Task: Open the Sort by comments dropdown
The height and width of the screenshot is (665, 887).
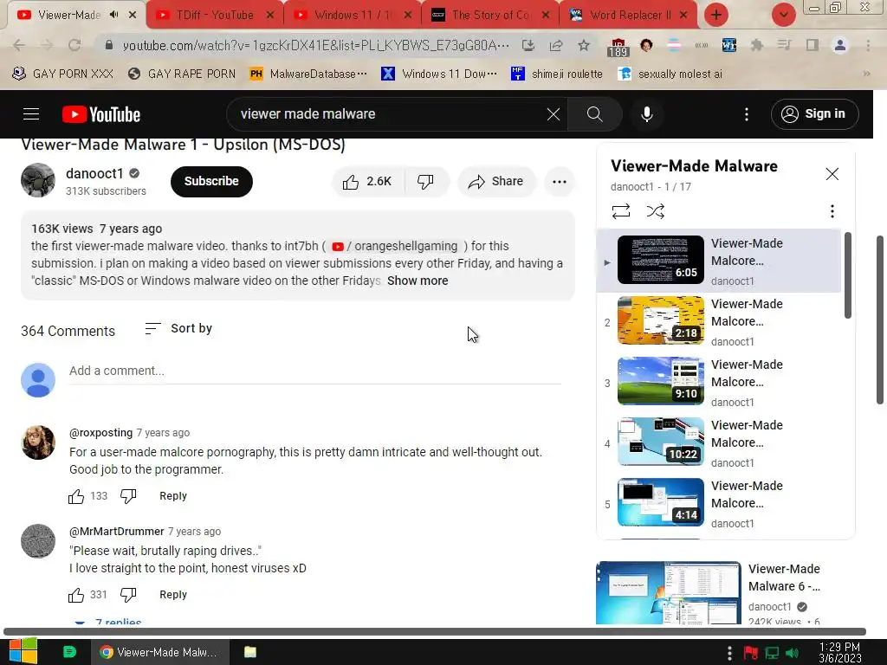Action: pos(178,328)
